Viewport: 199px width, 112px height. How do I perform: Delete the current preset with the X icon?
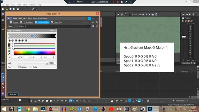pos(97,26)
